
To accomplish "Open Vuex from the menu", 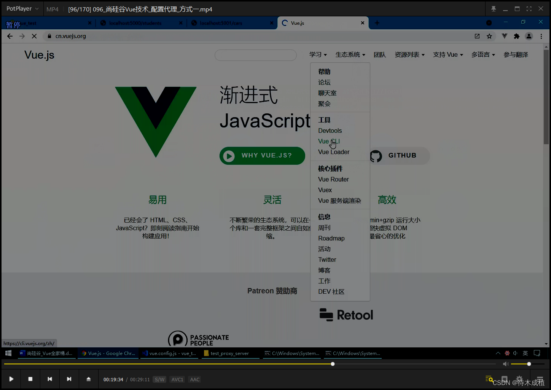I will tap(325, 190).
